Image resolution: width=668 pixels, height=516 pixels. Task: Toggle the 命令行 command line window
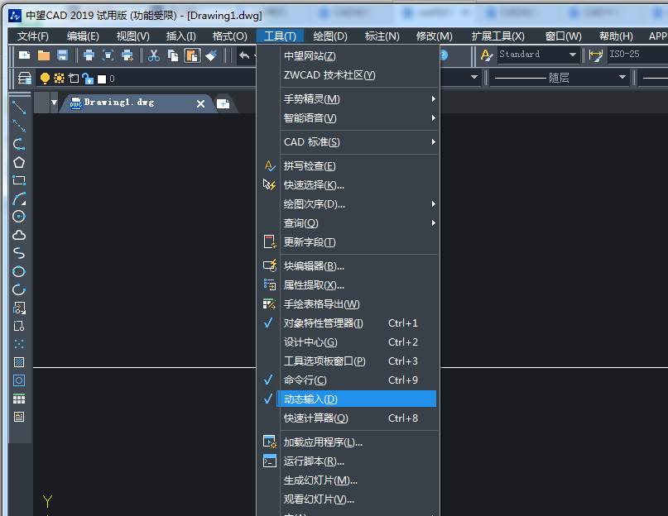[x=331, y=380]
